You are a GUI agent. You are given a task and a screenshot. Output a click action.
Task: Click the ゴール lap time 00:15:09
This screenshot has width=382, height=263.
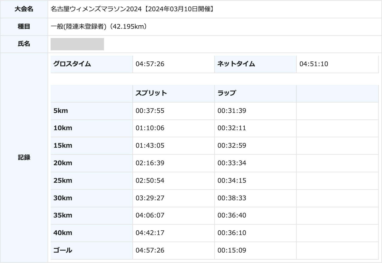[x=232, y=250]
